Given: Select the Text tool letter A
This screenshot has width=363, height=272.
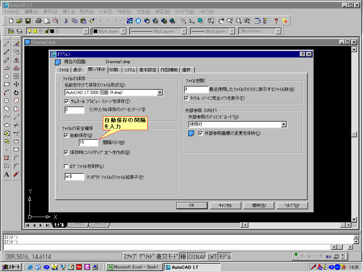Looking at the screenshot, I should pos(7,174).
